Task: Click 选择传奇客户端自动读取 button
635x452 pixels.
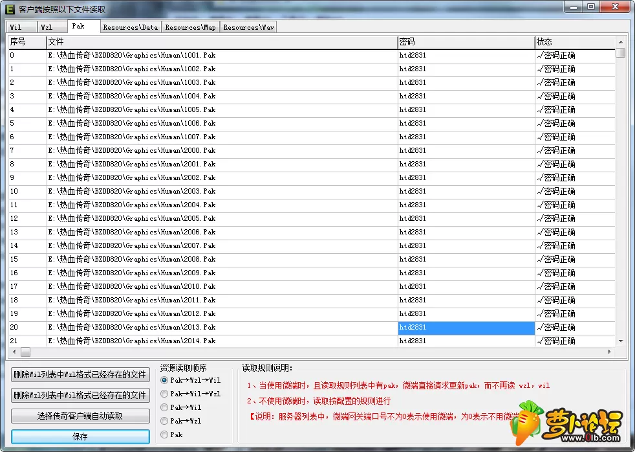Action: pyautogui.click(x=80, y=416)
